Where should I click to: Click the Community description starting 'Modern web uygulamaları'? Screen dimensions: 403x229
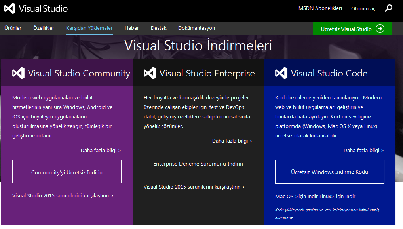click(63, 116)
